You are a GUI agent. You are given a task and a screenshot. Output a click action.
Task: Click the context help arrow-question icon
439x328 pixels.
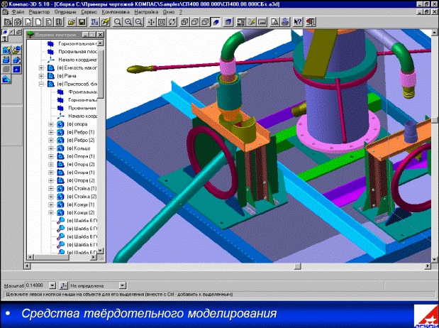298,22
